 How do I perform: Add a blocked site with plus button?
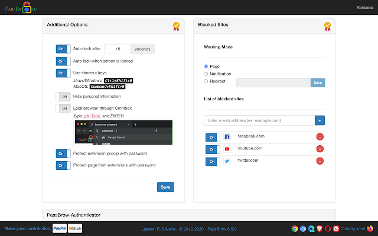[x=320, y=120]
